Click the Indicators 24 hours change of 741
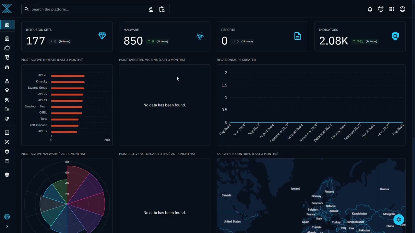Viewport: 415px width, 233px height. coord(358,41)
